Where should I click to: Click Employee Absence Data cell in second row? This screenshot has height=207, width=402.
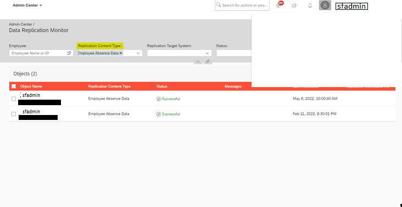pos(109,114)
